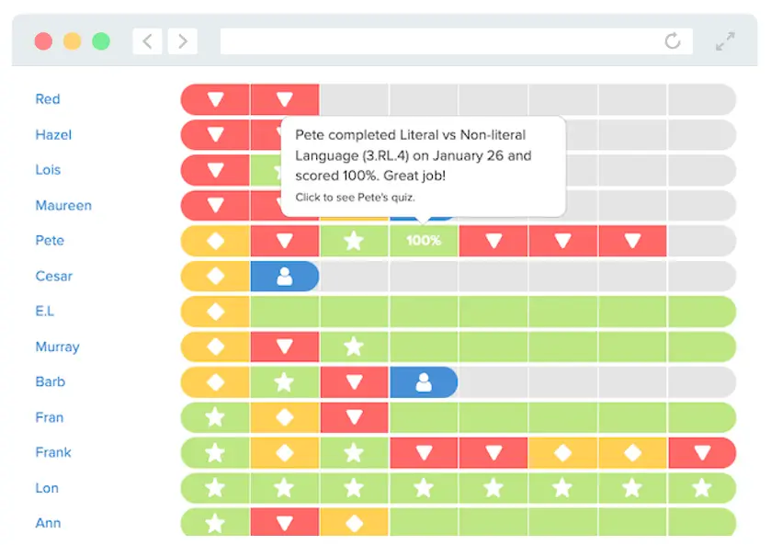771x545 pixels.
Task: Expand browser to fullscreen via arrows icon
Action: point(725,40)
